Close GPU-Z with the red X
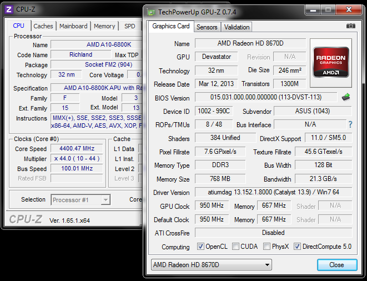Viewport: 367px width, 281px height. [x=349, y=10]
